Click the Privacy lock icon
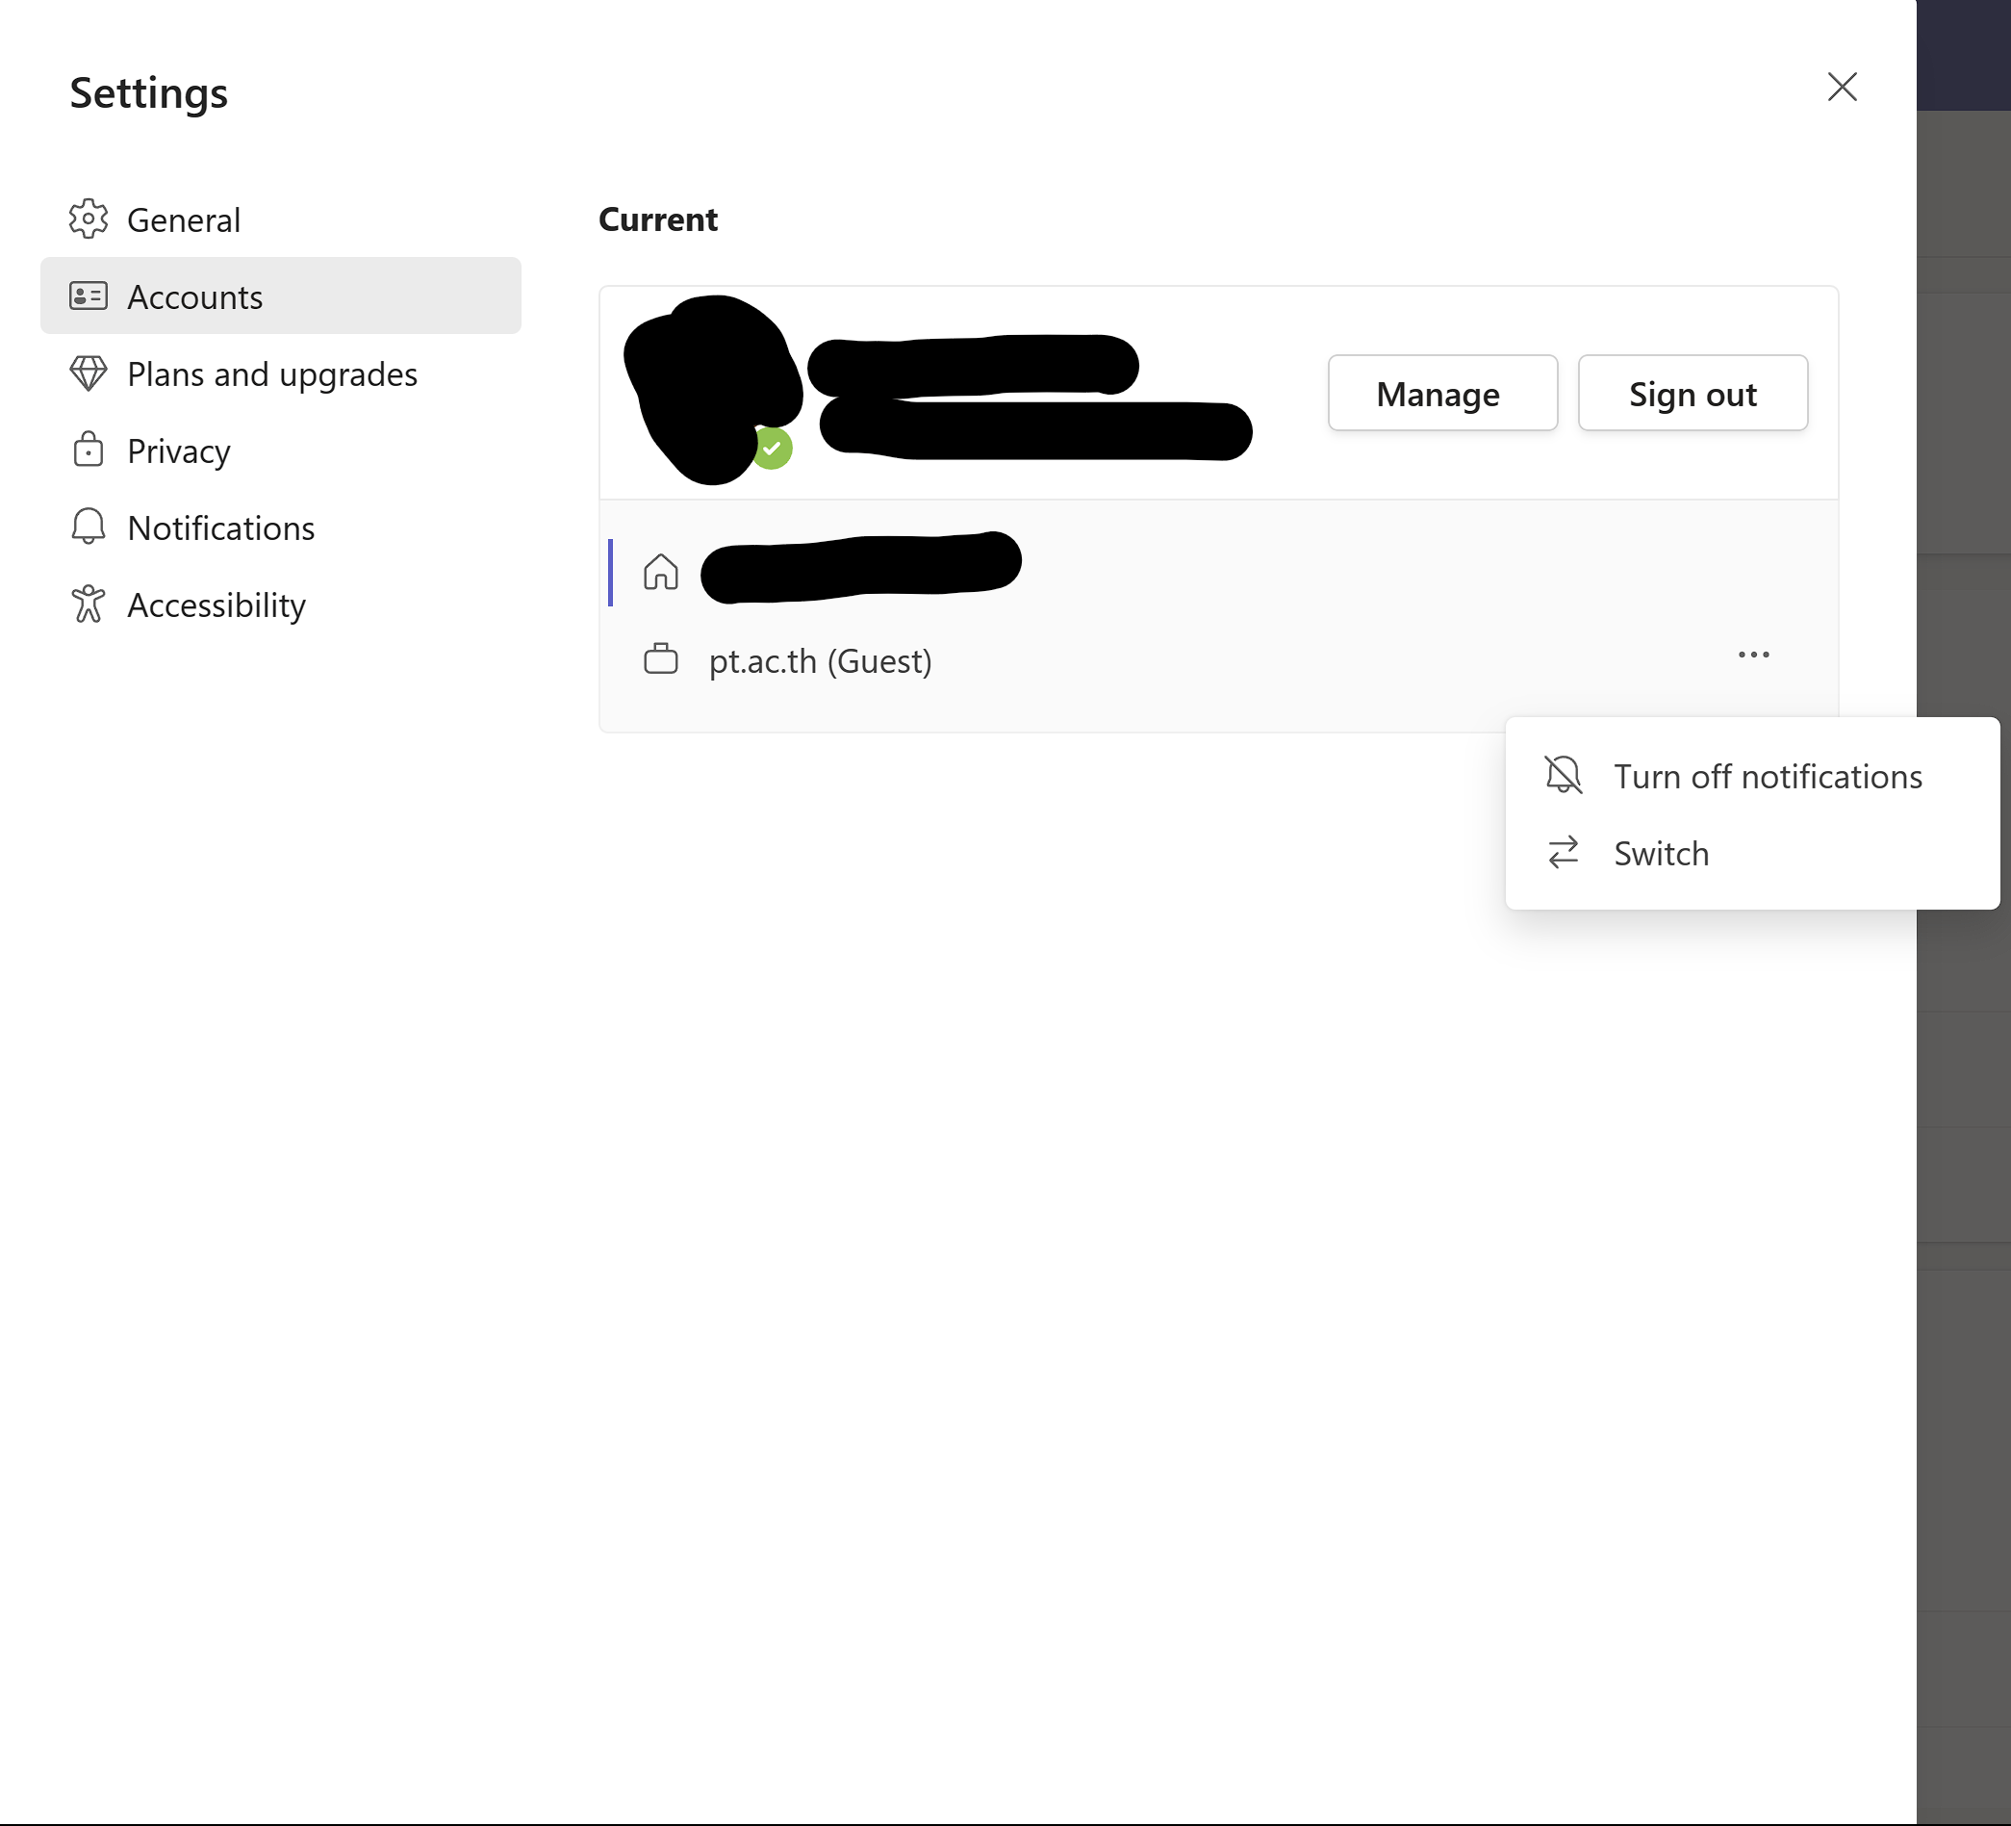 (88, 450)
